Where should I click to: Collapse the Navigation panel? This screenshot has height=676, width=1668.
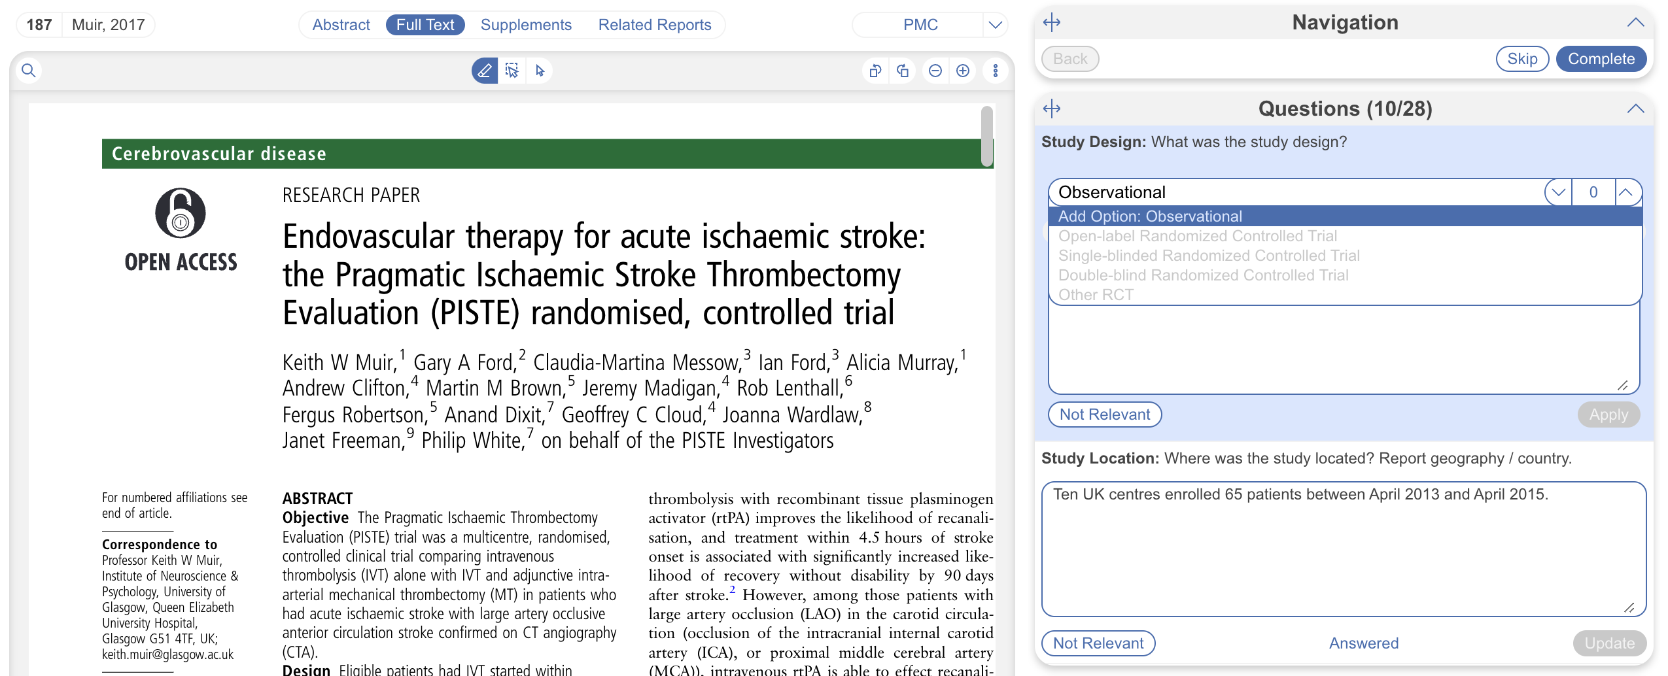pyautogui.click(x=1635, y=23)
